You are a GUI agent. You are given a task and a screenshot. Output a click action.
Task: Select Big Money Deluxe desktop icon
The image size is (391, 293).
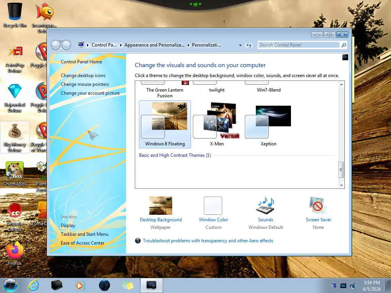point(15,137)
